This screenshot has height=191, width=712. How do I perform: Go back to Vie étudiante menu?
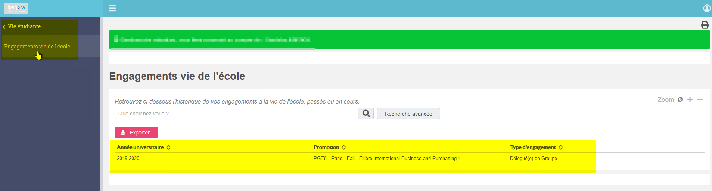click(x=22, y=26)
